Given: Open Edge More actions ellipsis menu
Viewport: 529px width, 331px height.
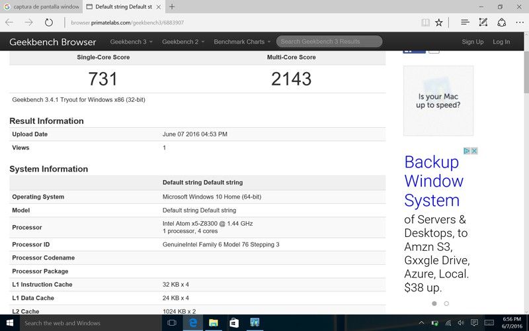Looking at the screenshot, I should pos(520,23).
